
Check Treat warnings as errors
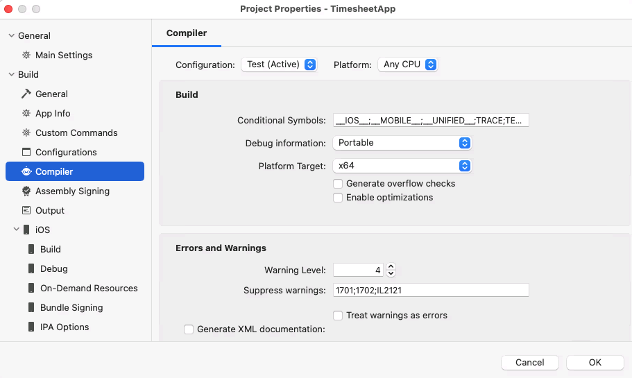point(338,316)
